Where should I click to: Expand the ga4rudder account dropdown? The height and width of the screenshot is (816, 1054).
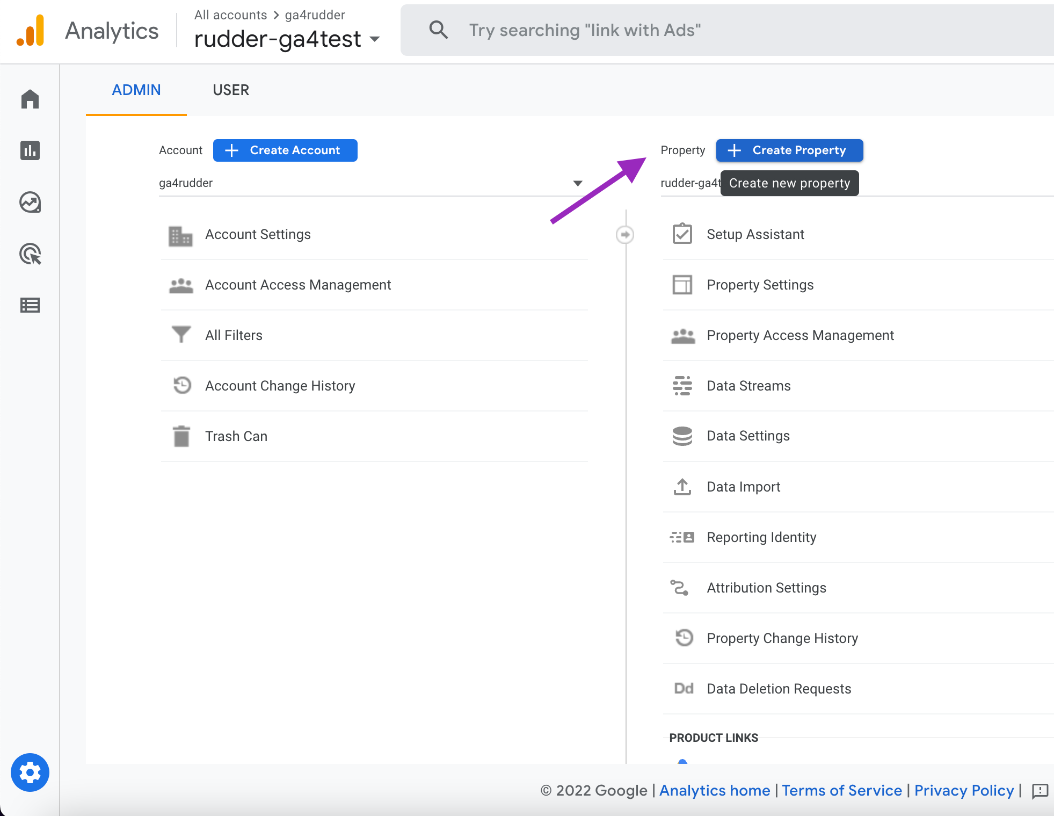coord(577,183)
